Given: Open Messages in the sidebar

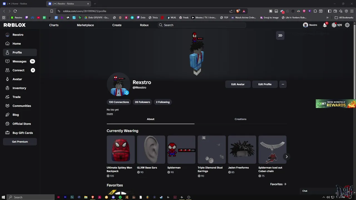Looking at the screenshot, I should 19,61.
